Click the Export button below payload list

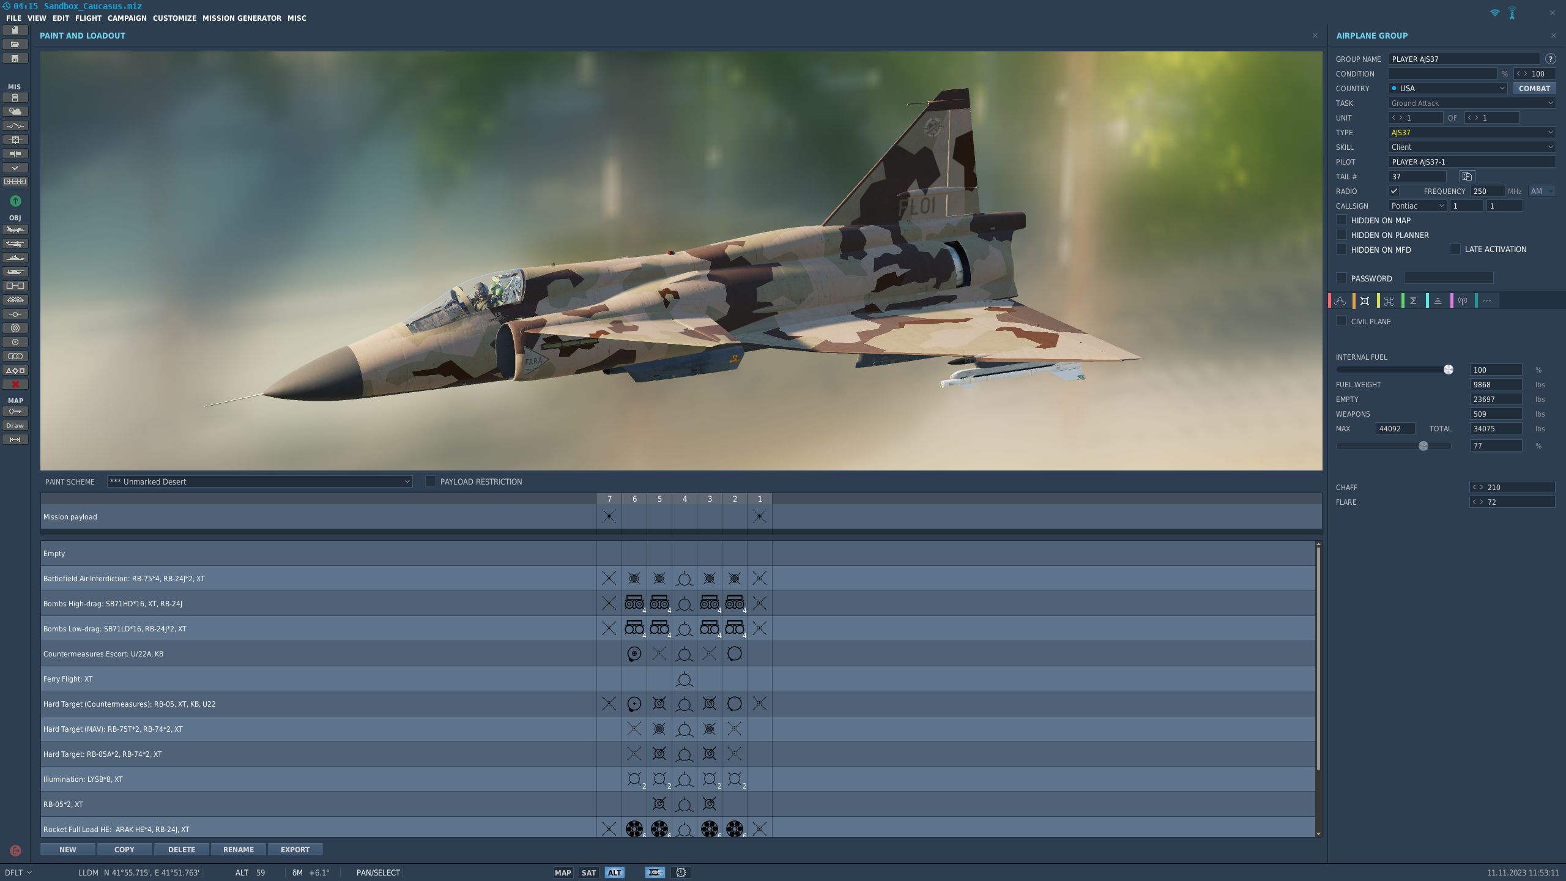click(x=295, y=849)
